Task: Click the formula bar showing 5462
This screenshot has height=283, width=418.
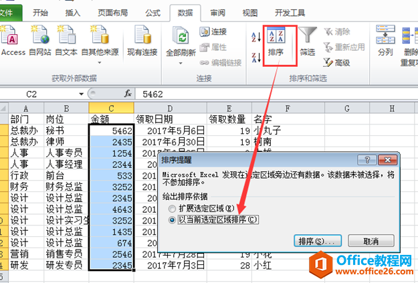Action: (x=268, y=94)
